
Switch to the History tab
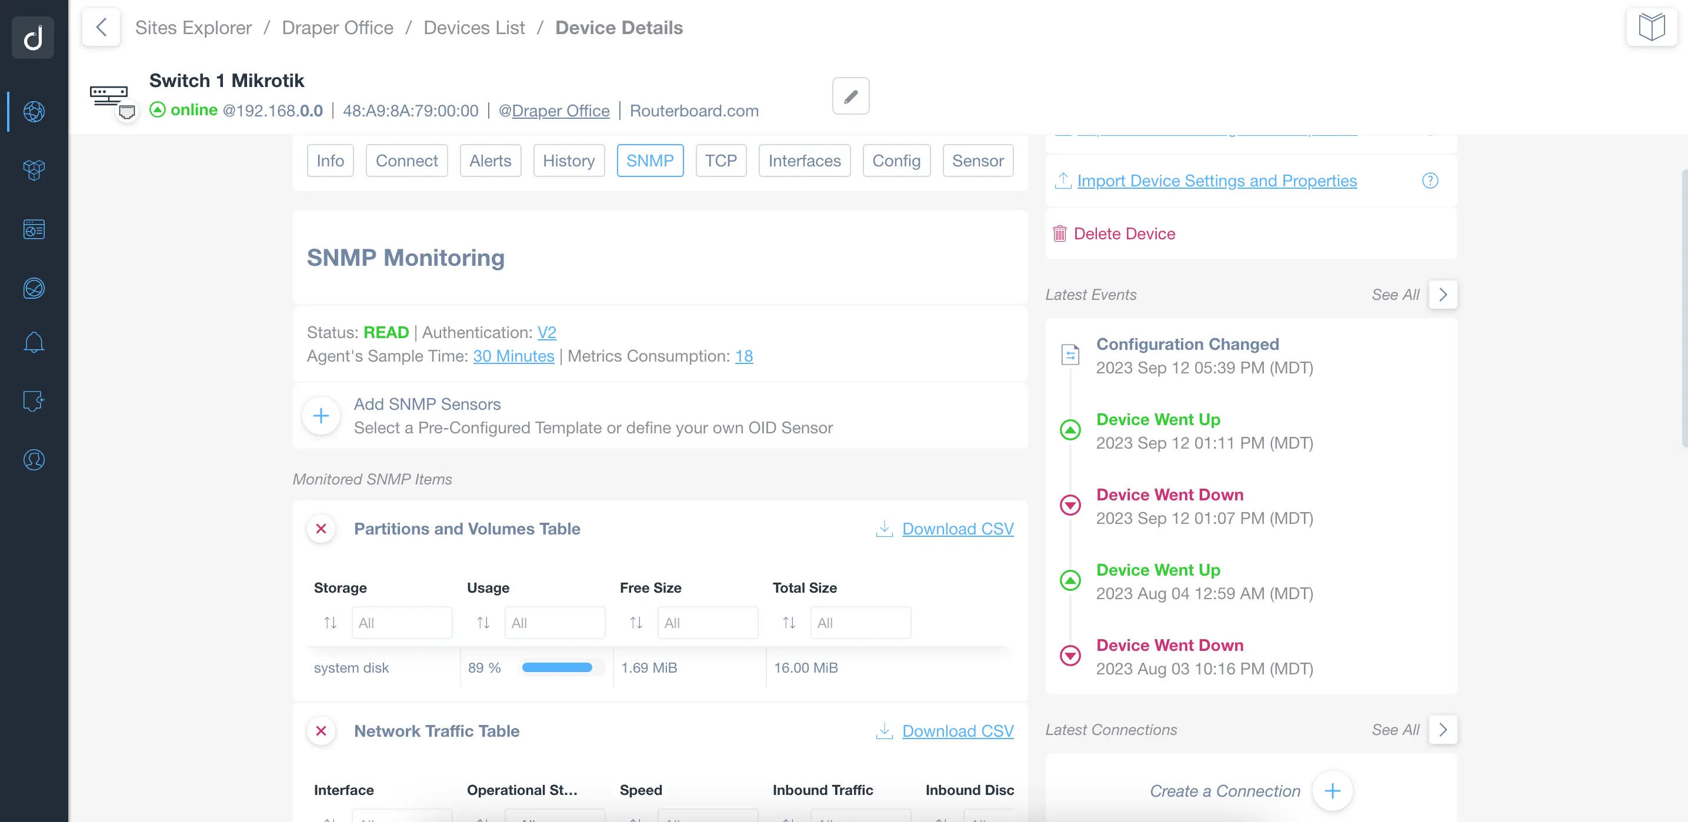569,161
